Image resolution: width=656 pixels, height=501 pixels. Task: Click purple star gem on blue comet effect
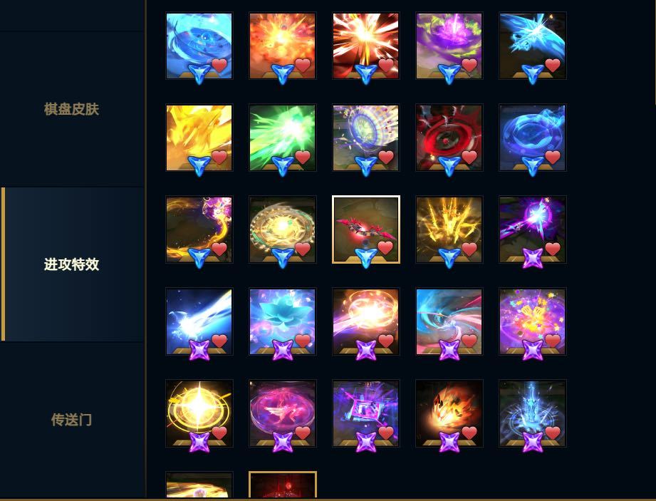(x=199, y=350)
